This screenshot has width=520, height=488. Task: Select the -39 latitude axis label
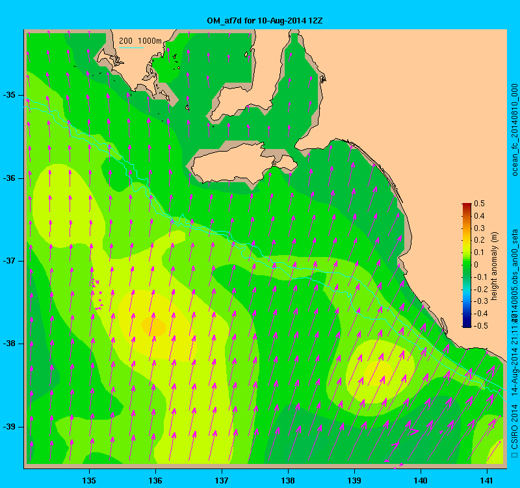[x=9, y=427]
